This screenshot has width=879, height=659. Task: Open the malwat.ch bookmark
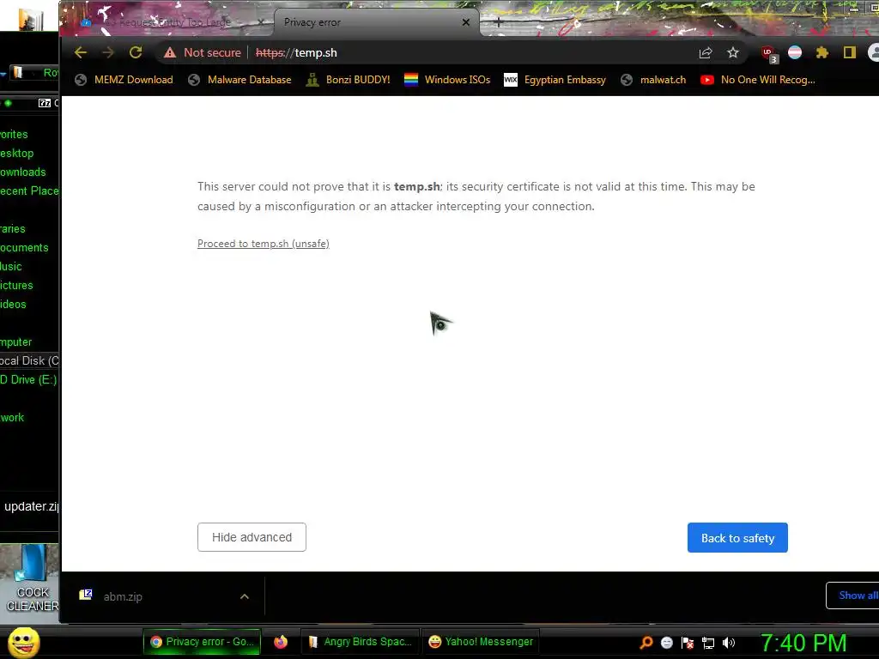click(x=653, y=80)
